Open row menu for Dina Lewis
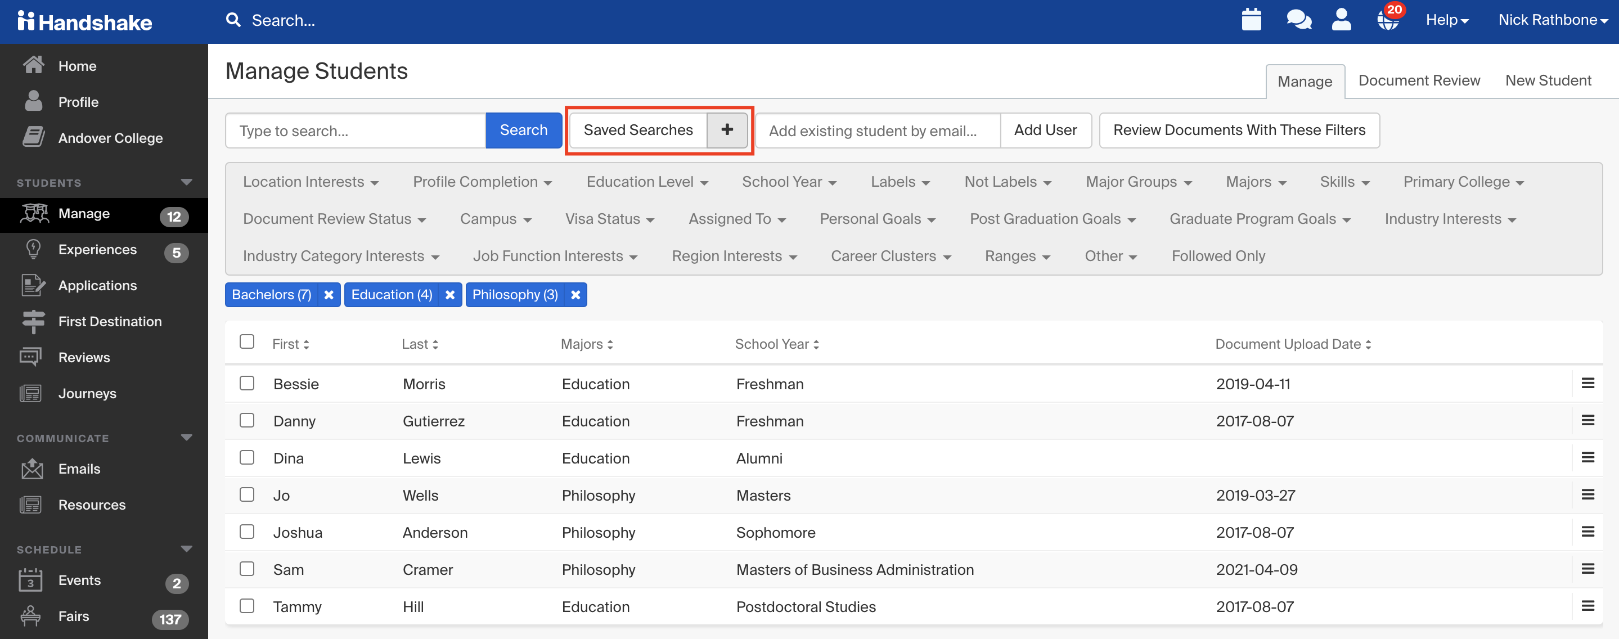1619x639 pixels. [1587, 457]
